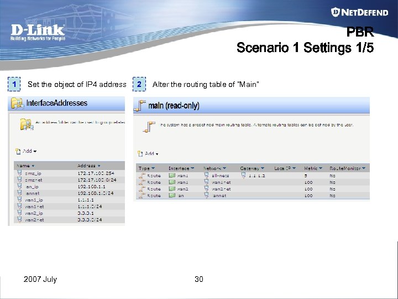Open the Network column filter dropdown
398x299 pixels.
(x=224, y=168)
